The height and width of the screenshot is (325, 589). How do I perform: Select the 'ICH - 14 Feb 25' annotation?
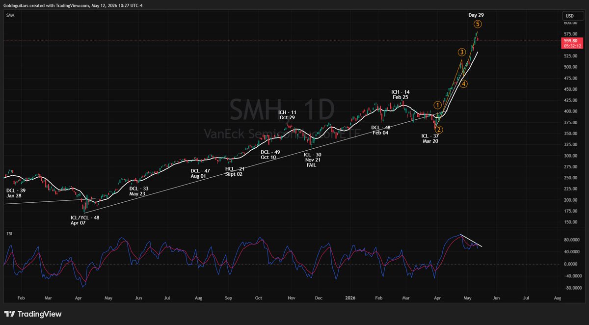400,94
